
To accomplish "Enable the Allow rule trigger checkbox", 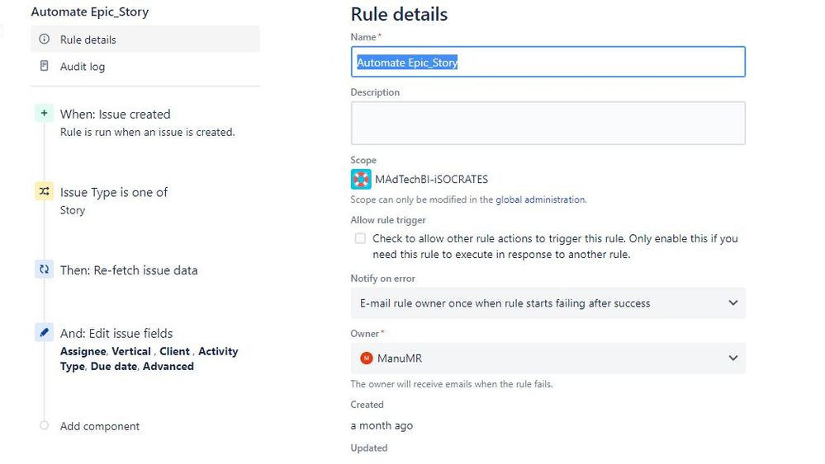I will pyautogui.click(x=360, y=238).
